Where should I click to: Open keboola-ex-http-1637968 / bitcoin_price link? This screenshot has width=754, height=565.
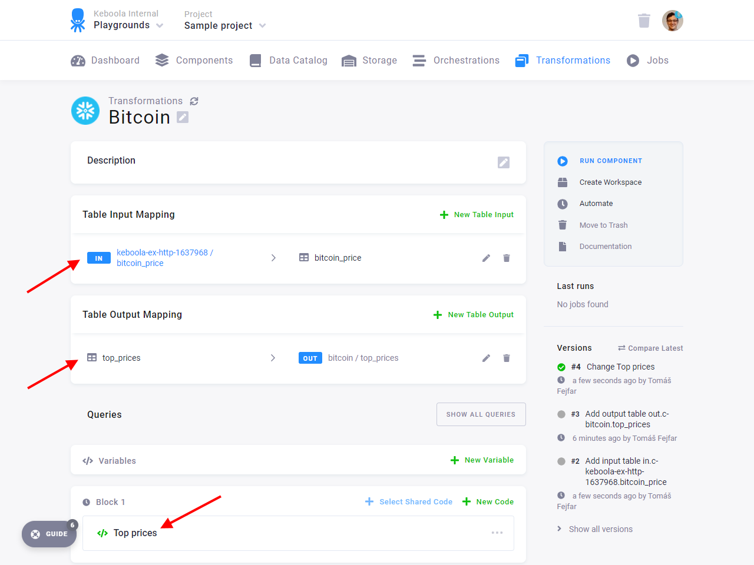[x=165, y=258]
